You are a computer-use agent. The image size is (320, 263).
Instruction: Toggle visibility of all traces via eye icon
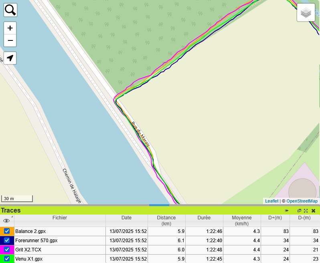[x=6, y=221]
